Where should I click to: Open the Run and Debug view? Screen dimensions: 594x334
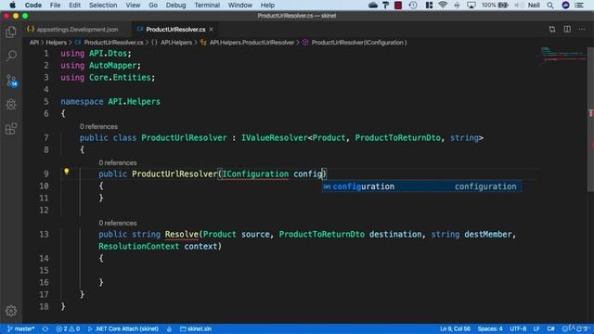click(11, 104)
